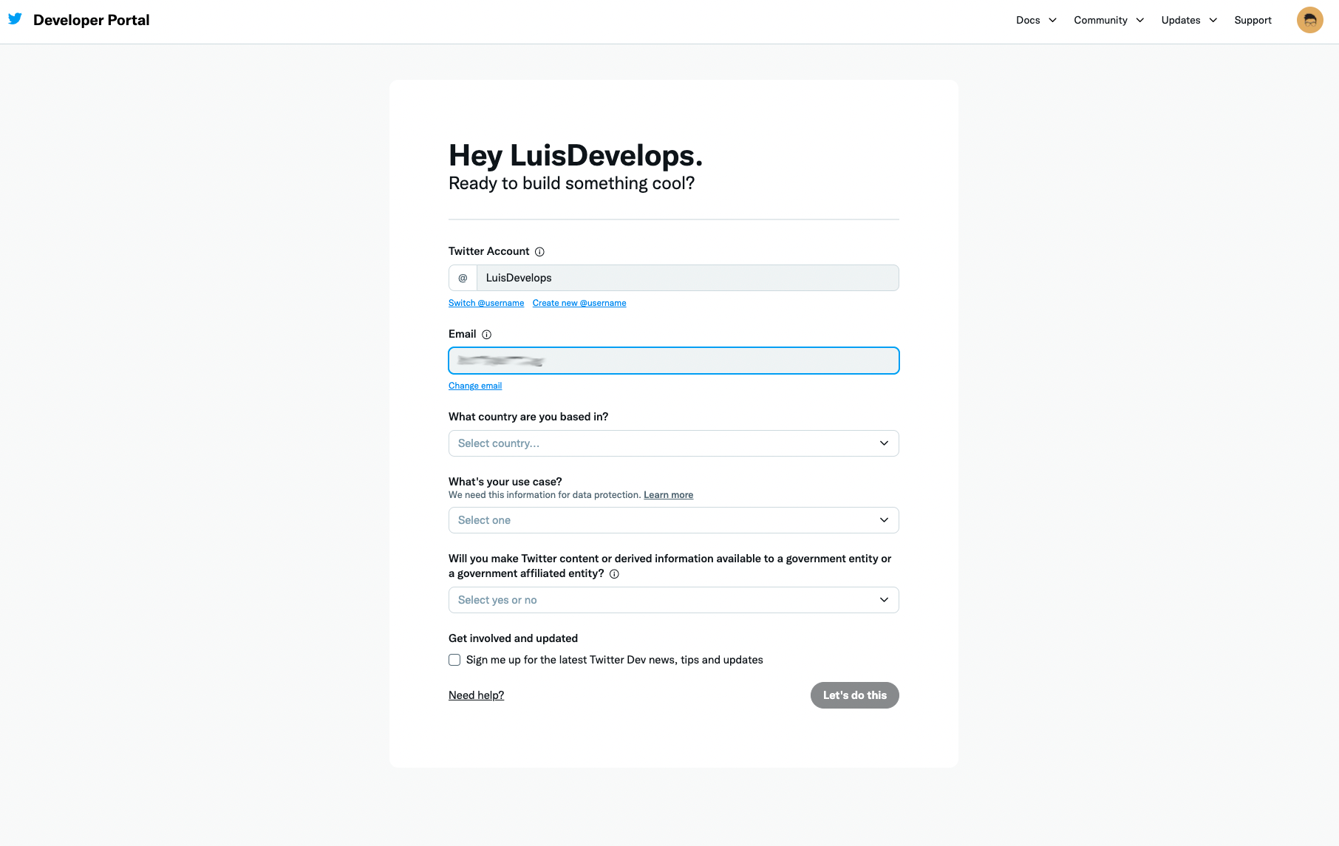Click the Community chevron arrow
Viewport: 1339px width, 846px height.
pos(1139,20)
